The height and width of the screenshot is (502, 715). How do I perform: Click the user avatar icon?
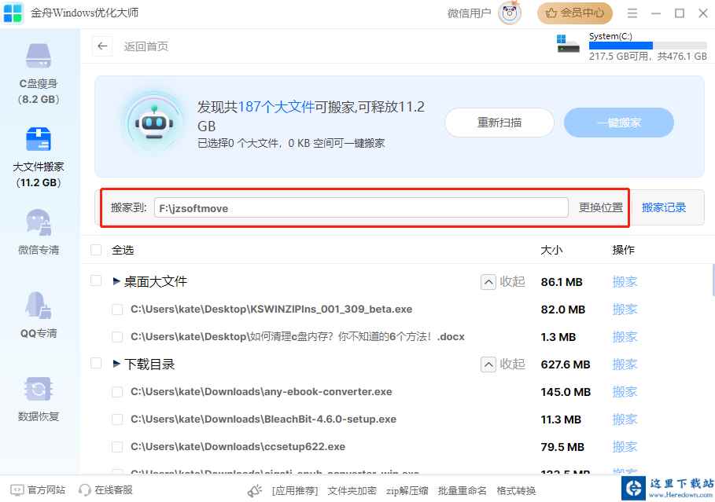[x=510, y=13]
